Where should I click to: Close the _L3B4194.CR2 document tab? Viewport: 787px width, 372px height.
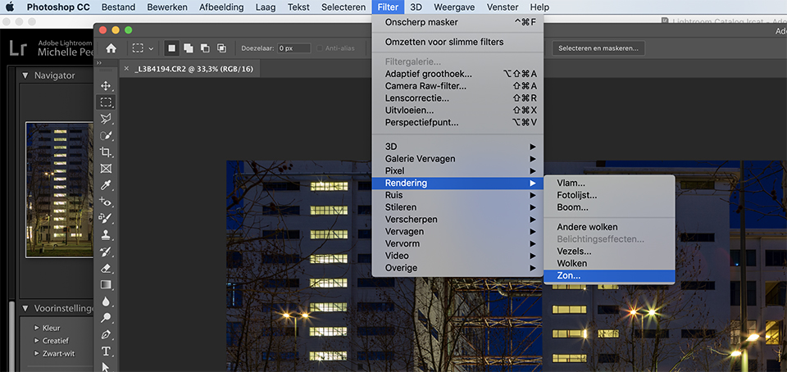[126, 69]
